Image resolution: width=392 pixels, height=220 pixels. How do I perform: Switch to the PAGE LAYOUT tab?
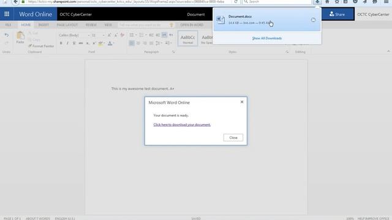67,25
